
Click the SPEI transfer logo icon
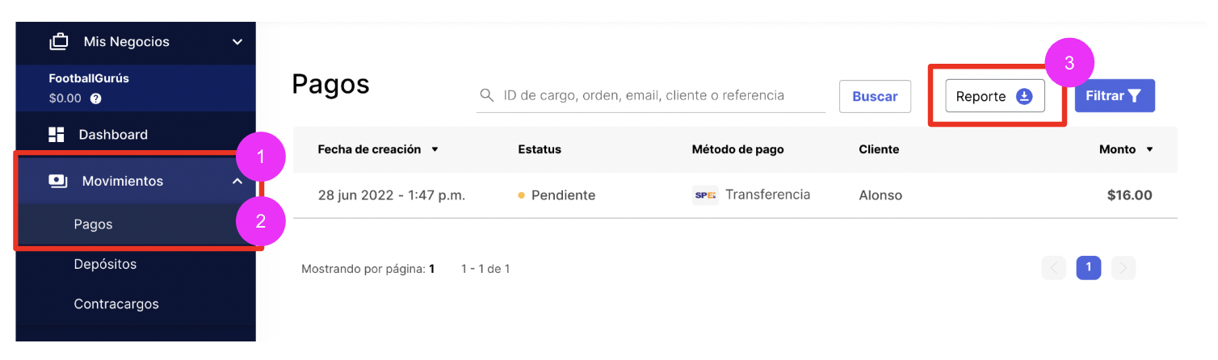(x=705, y=195)
